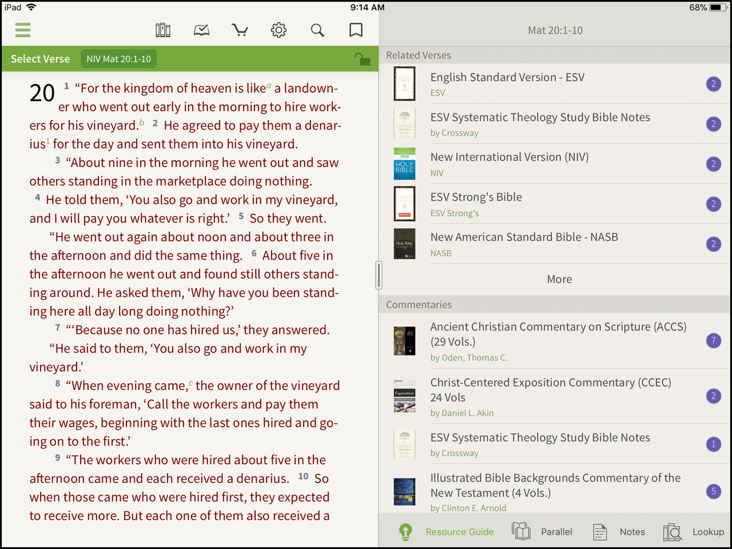
Task: Select verse number 6
Action: coord(254,253)
